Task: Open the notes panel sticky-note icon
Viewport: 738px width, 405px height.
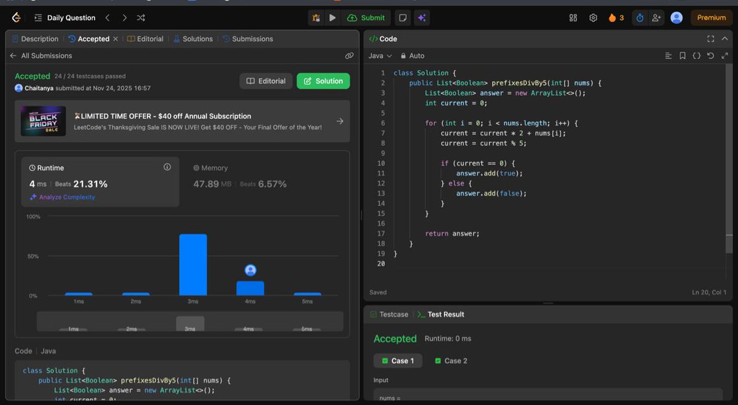Action: click(402, 18)
